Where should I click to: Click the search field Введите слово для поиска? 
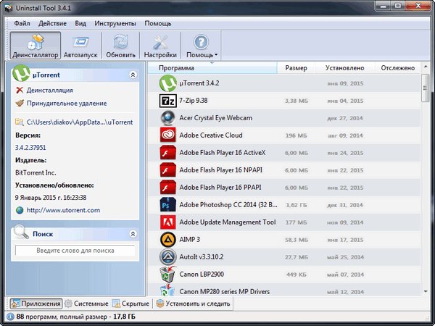[75, 251]
